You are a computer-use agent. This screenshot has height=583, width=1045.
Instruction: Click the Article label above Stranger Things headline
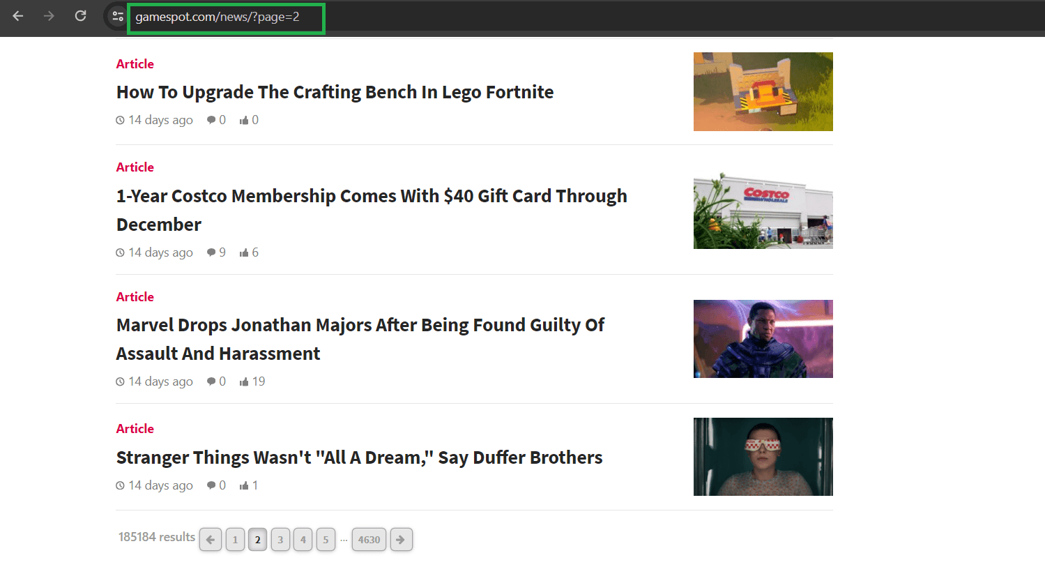pyautogui.click(x=135, y=429)
